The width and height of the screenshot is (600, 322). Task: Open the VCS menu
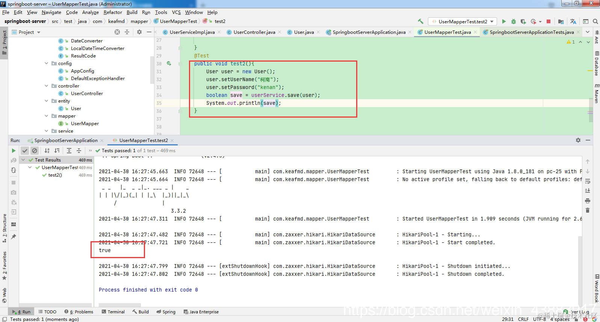176,12
